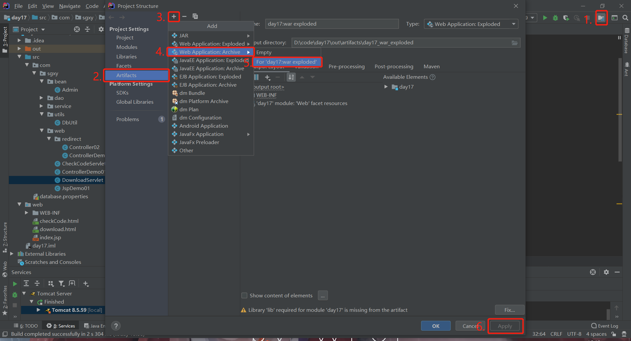Expand the day17 node under Available Elements
Screen dimensions: 631x341
386,87
